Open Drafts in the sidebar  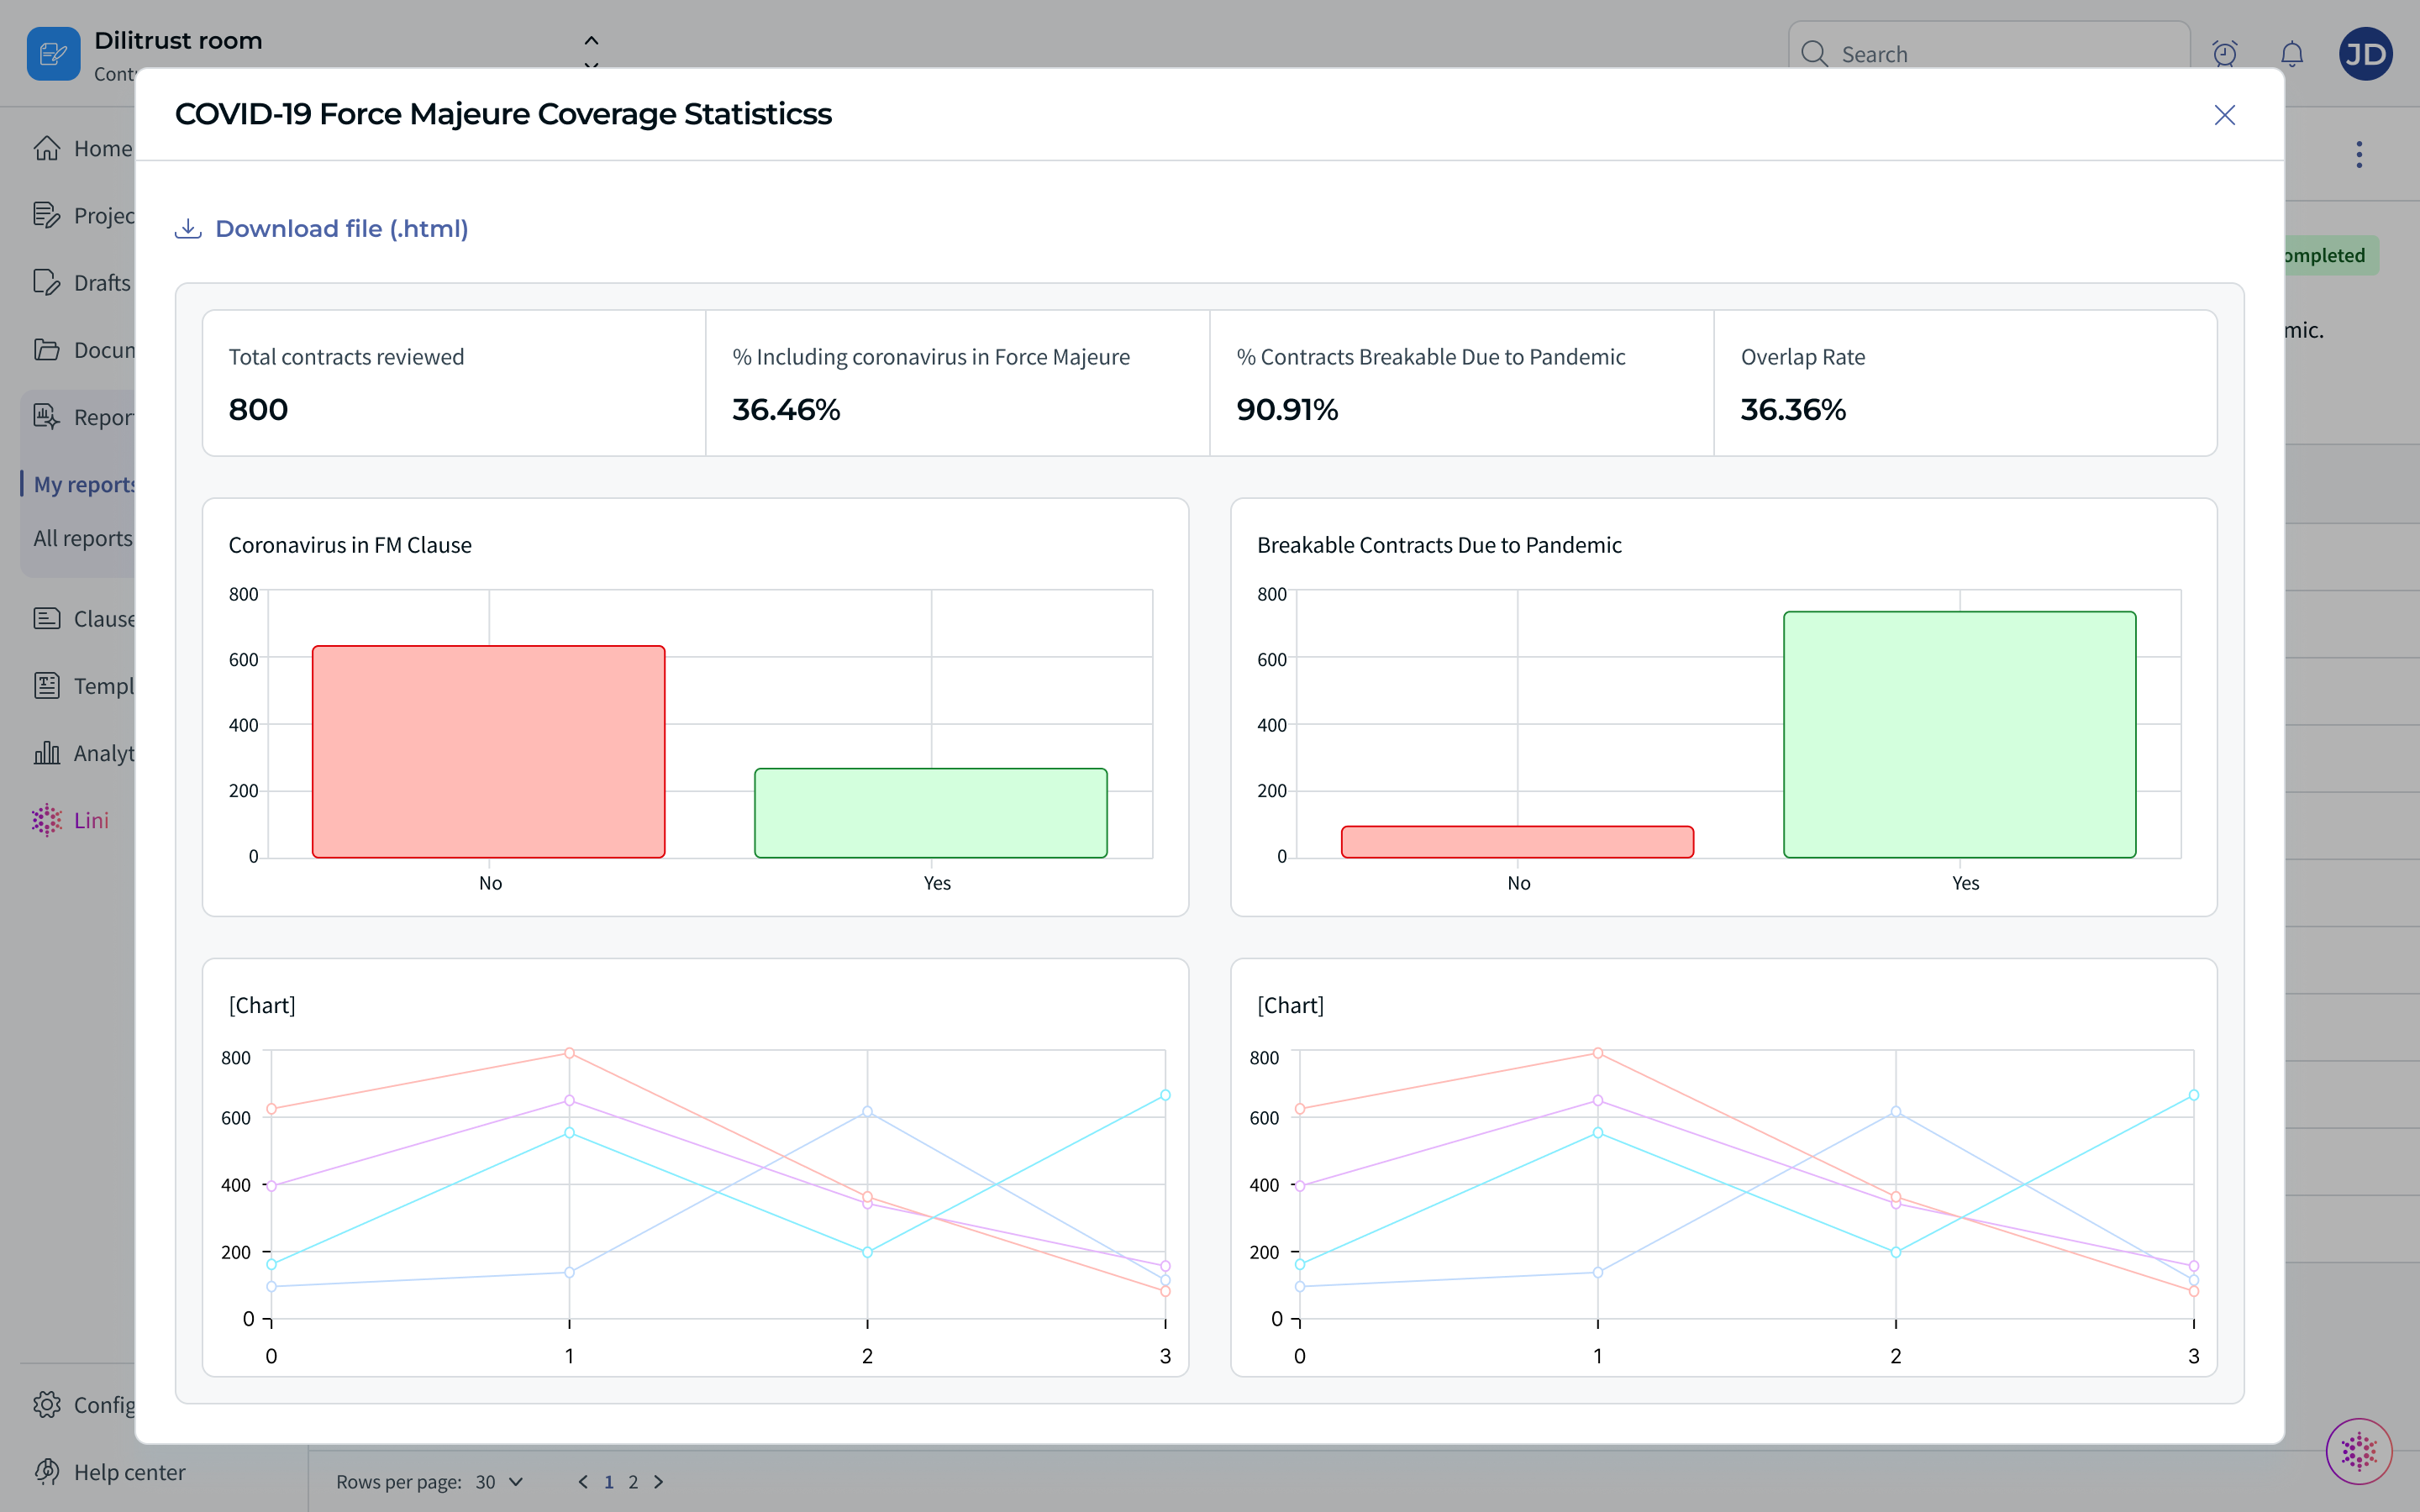[x=82, y=283]
